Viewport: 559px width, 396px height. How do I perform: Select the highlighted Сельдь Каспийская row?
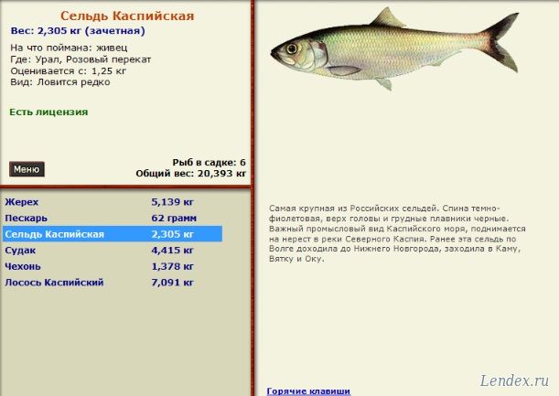coord(55,234)
